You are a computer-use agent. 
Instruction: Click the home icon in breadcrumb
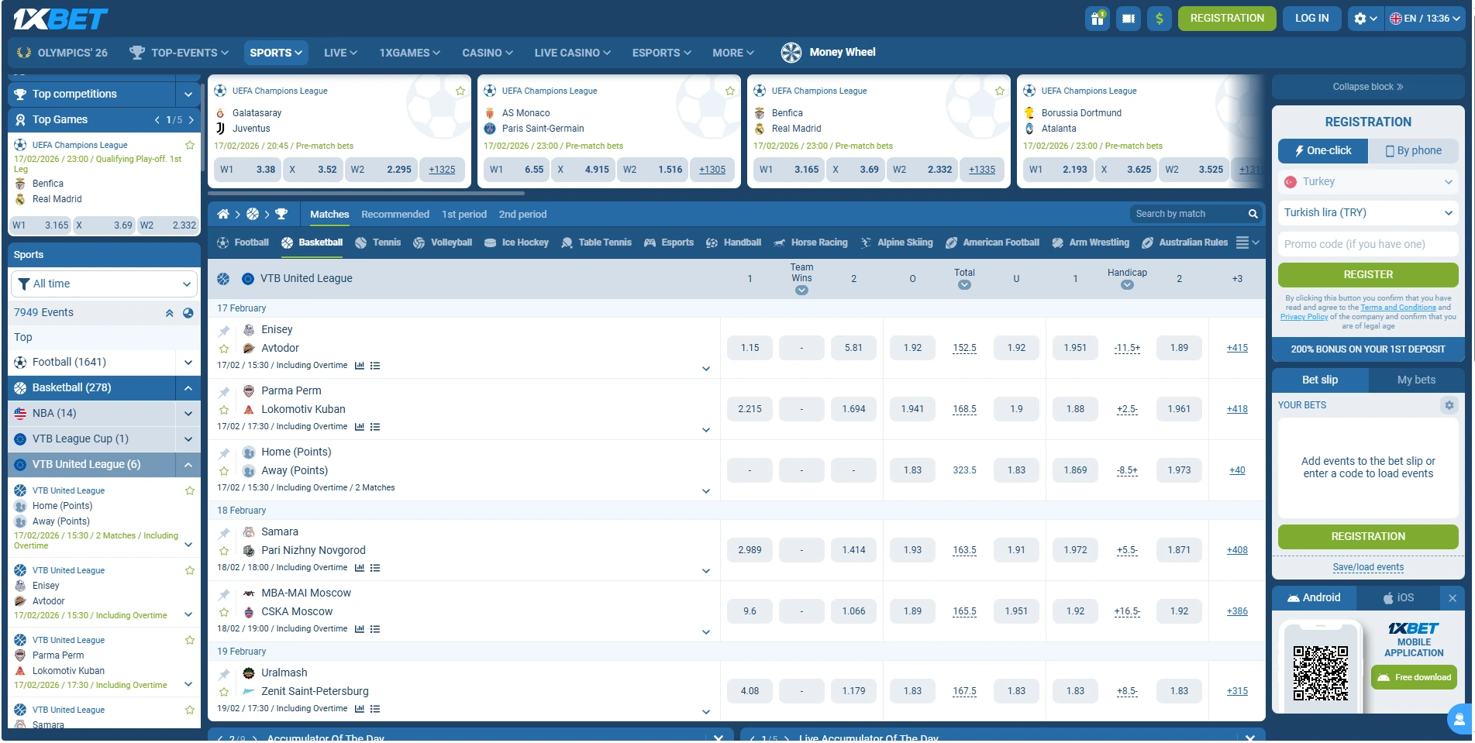[x=223, y=214]
